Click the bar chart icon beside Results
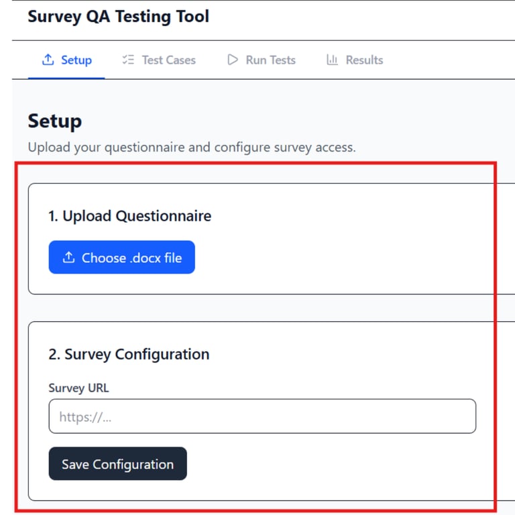 pyautogui.click(x=332, y=60)
